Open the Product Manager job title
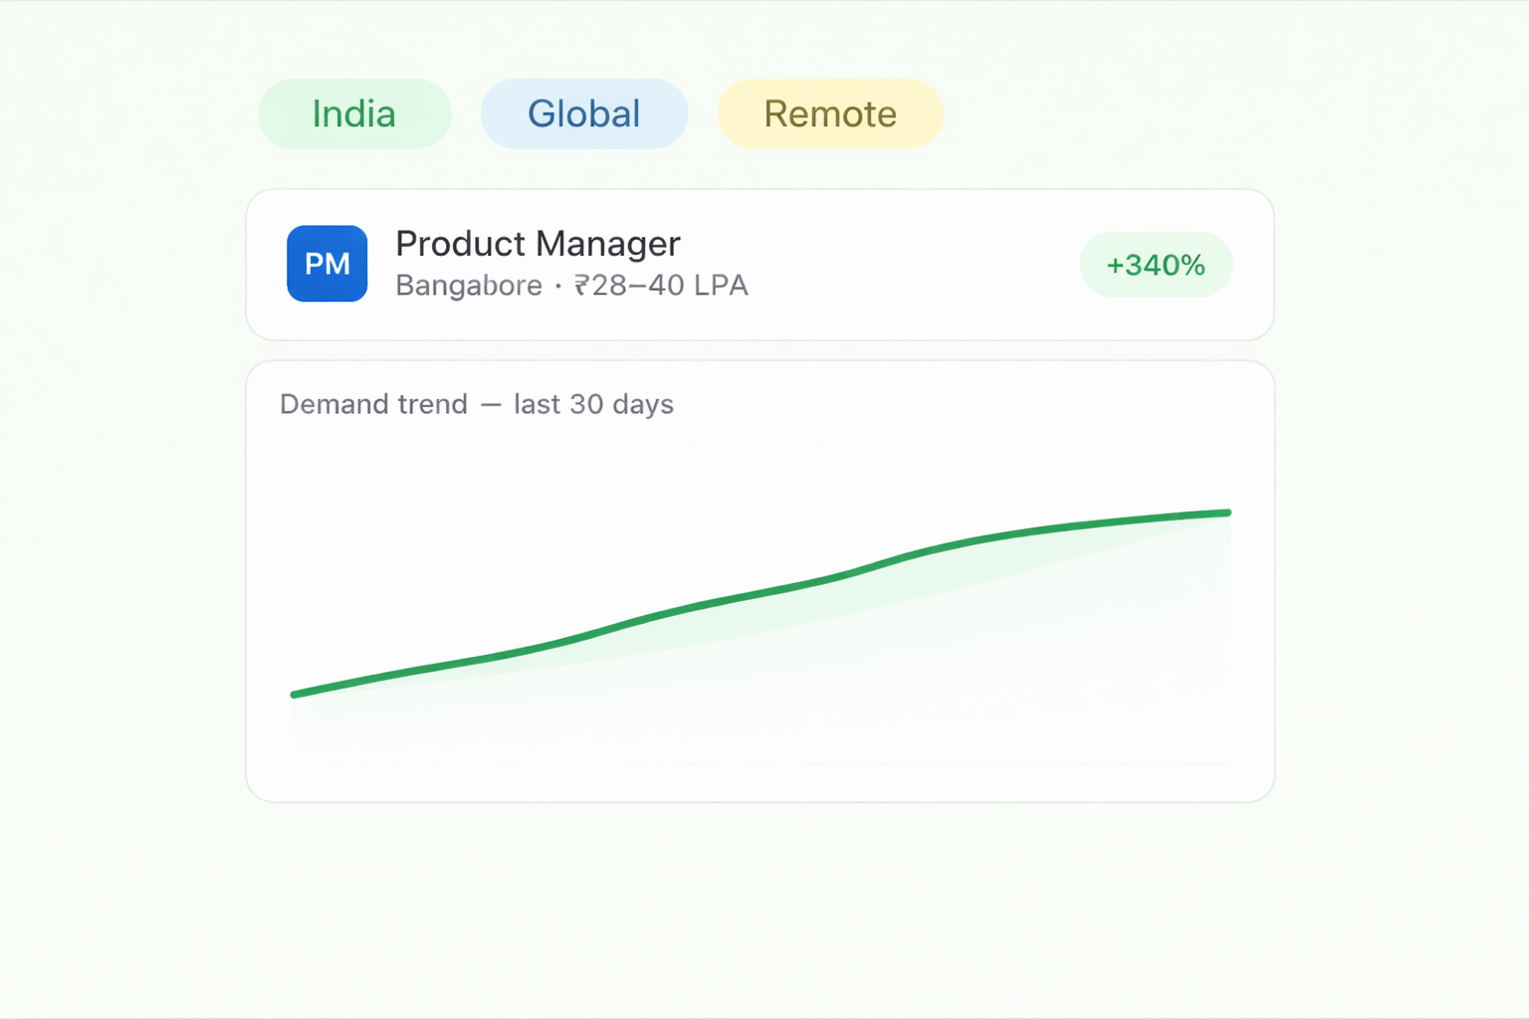Viewport: 1529px width, 1019px height. [x=538, y=244]
